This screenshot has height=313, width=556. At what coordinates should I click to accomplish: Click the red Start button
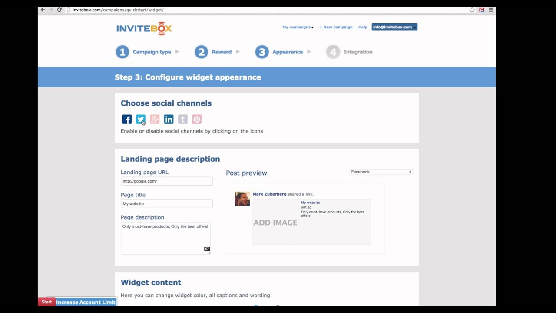pos(46,302)
